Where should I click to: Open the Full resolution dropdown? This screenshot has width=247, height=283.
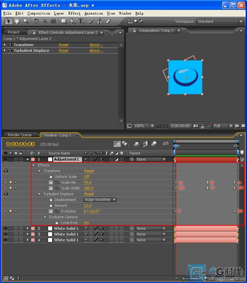223,126
